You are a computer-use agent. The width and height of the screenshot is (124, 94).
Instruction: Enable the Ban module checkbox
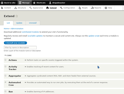[x=5, y=91]
